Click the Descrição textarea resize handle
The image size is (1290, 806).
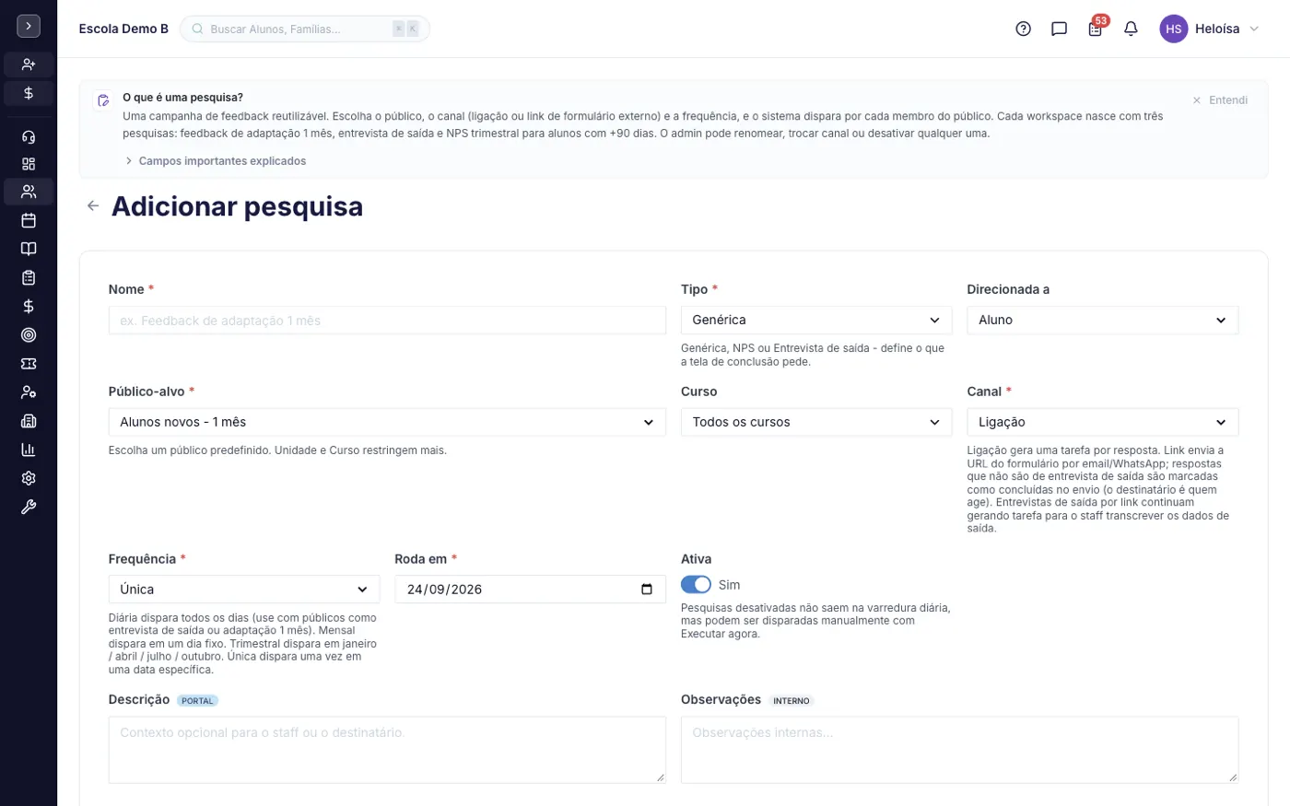[660, 777]
